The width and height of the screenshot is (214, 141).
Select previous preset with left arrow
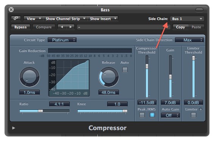click(62, 27)
